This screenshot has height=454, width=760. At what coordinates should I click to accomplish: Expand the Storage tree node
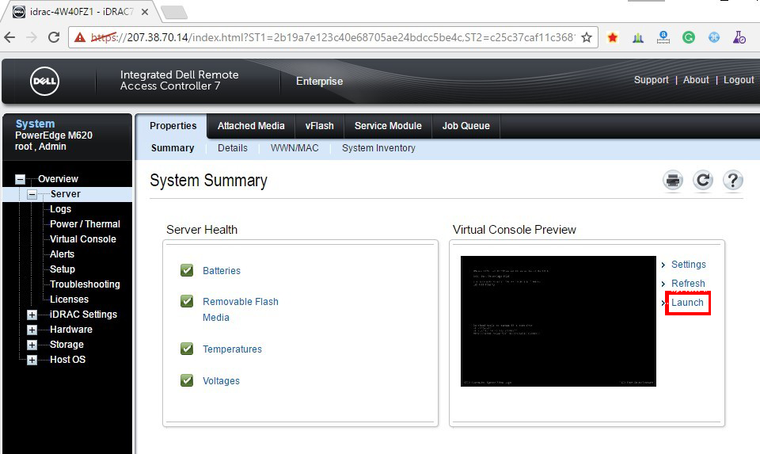[x=32, y=345]
